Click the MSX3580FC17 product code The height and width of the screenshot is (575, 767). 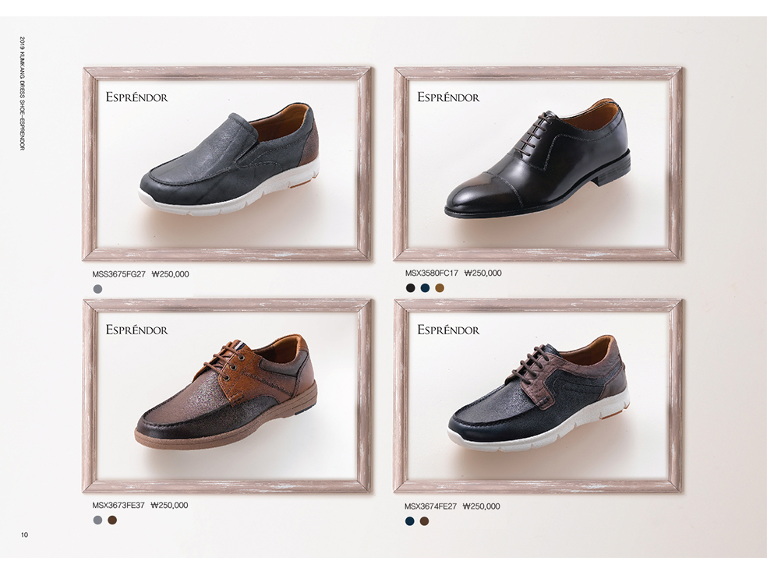(432, 273)
